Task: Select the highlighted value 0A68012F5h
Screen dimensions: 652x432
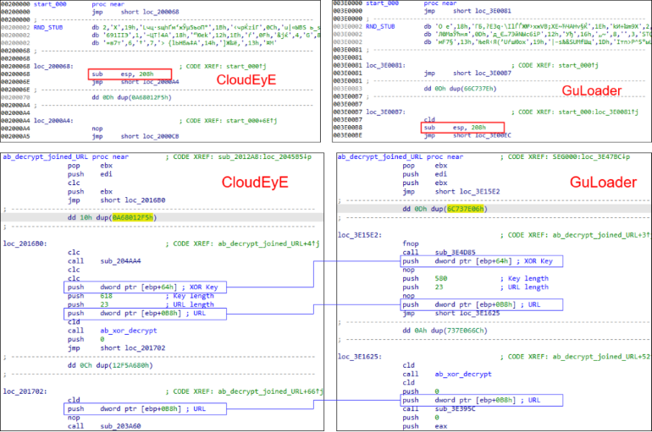Action: coord(133,217)
